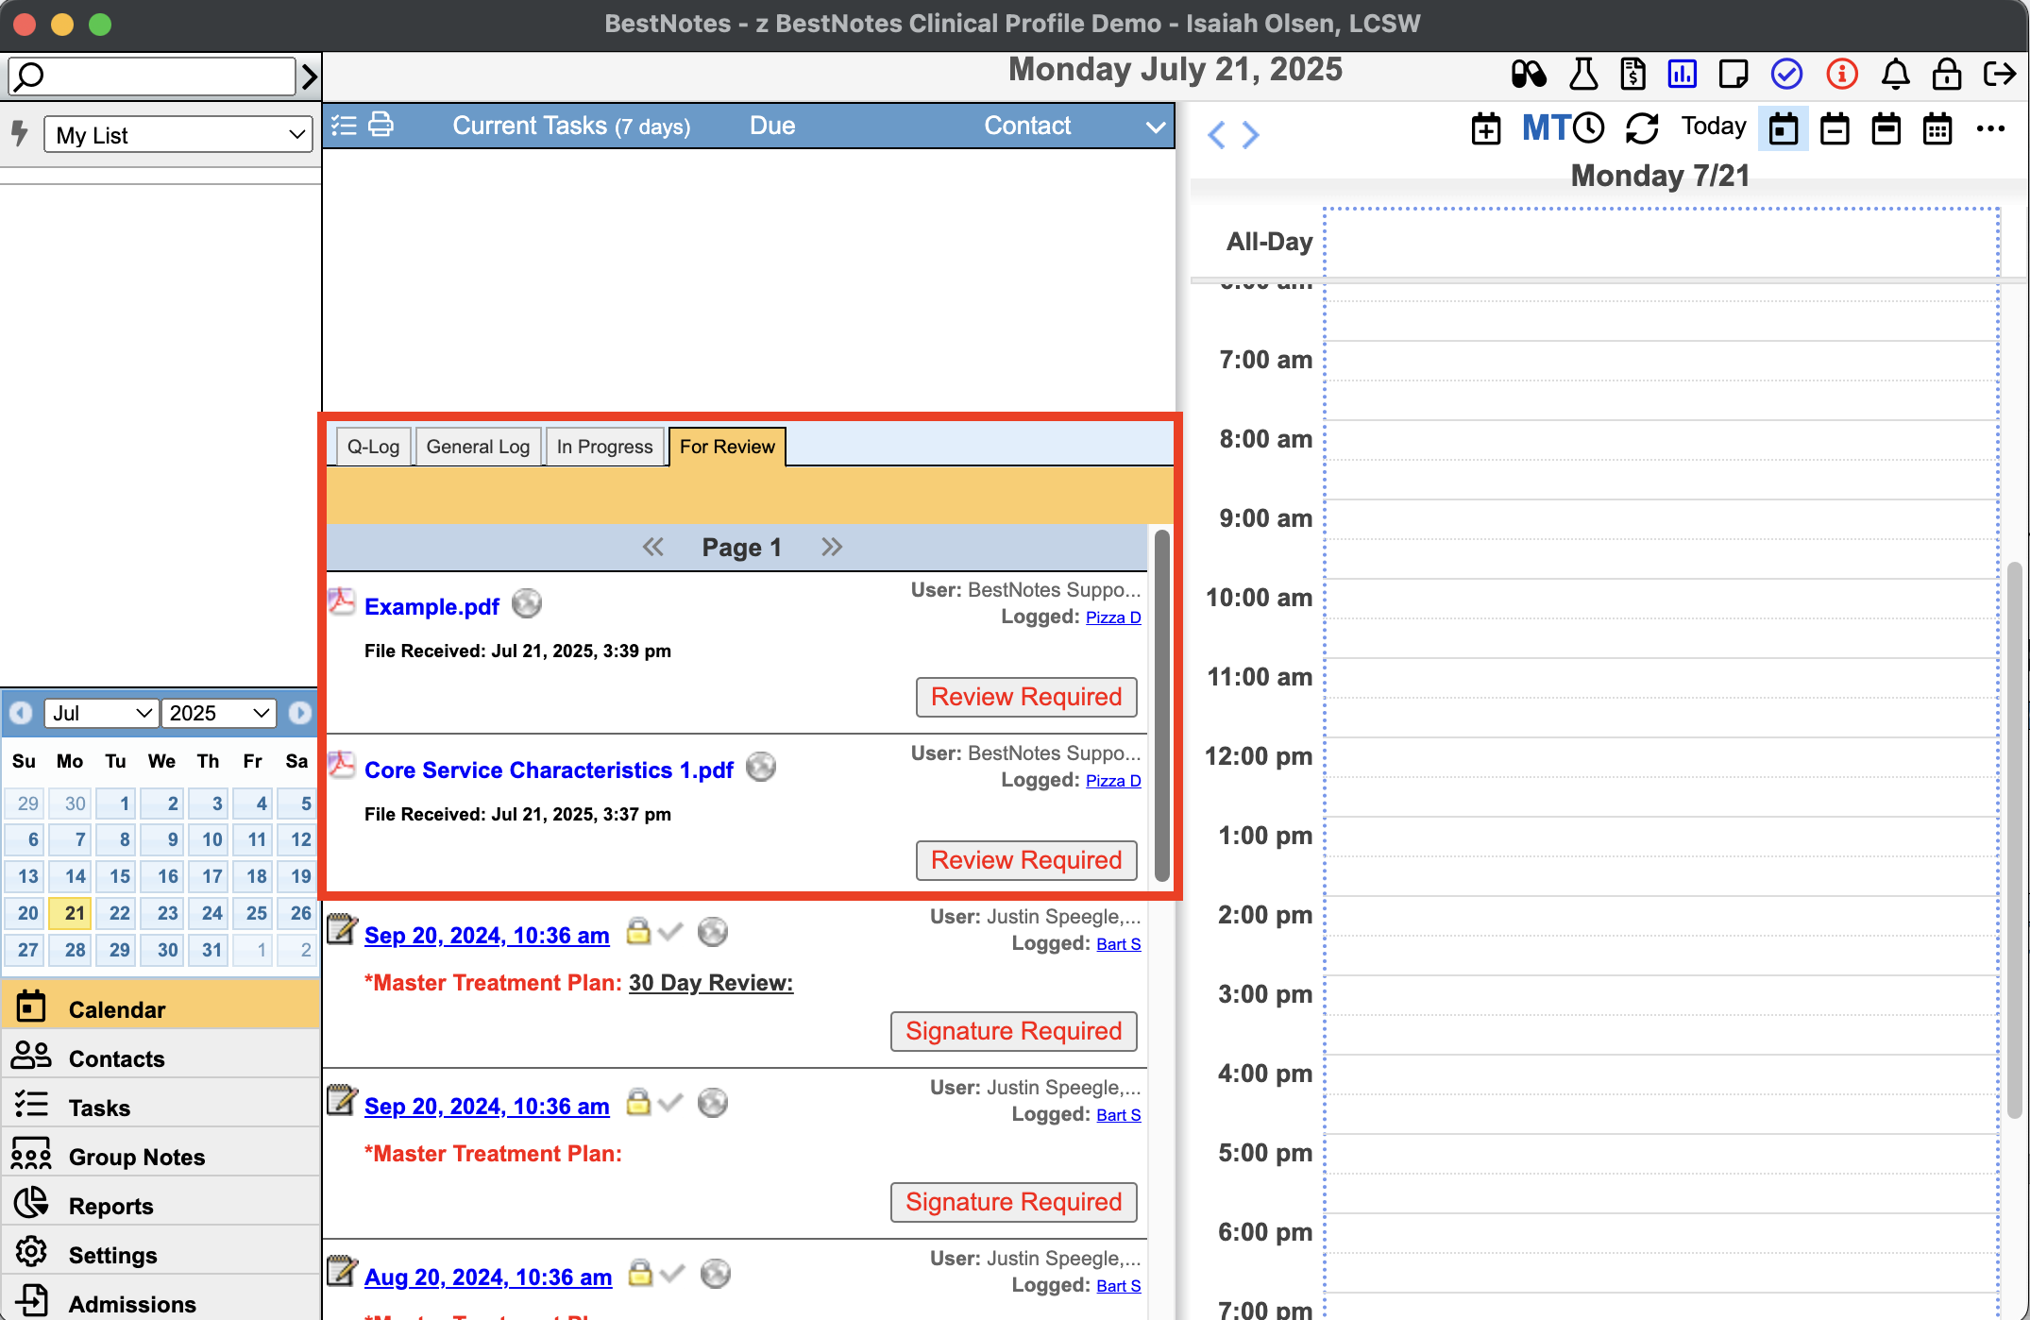Select the day view calendar toggle
The height and width of the screenshot is (1320, 2030).
(1783, 128)
